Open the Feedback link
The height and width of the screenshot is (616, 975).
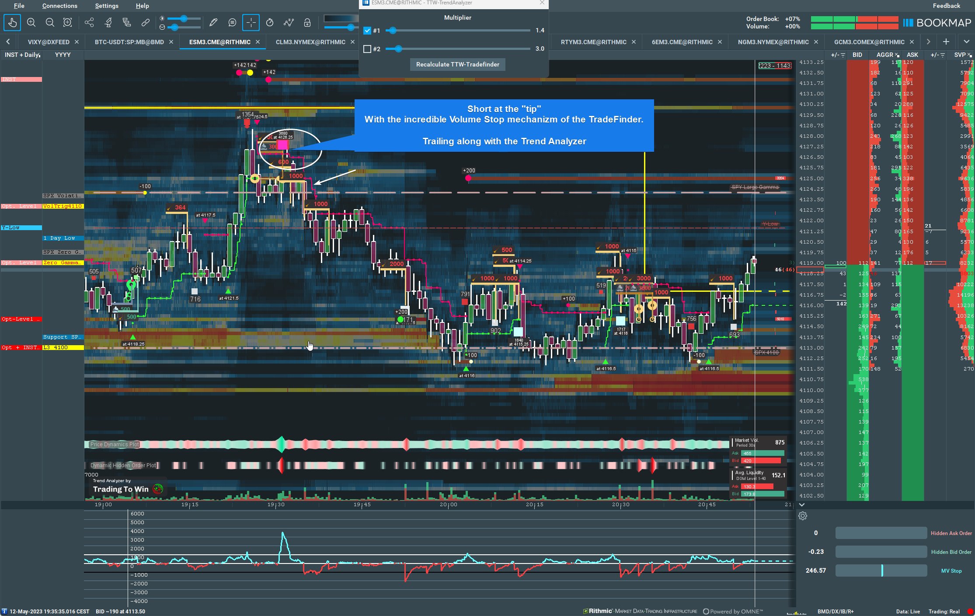pyautogui.click(x=946, y=6)
